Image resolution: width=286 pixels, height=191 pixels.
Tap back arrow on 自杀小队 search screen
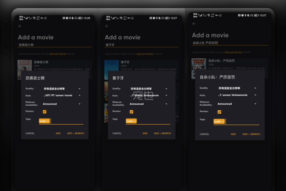tap(194, 24)
